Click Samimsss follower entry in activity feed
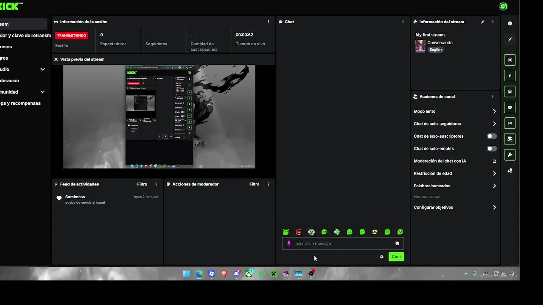 [x=107, y=200]
